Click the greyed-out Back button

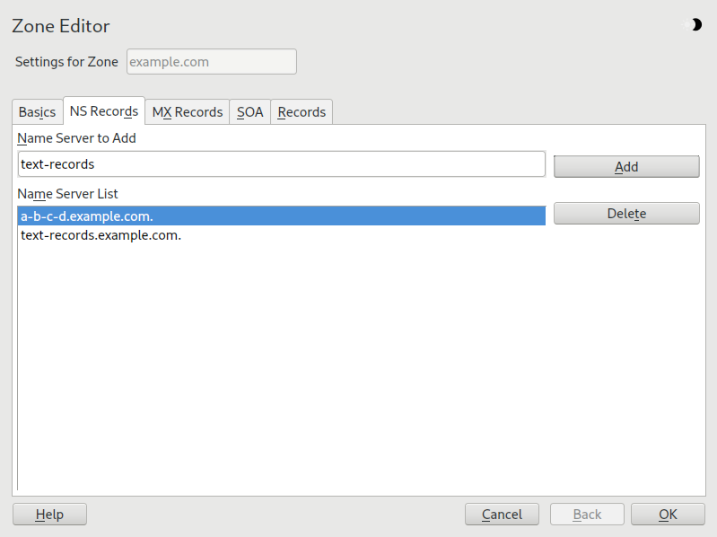pyautogui.click(x=587, y=515)
